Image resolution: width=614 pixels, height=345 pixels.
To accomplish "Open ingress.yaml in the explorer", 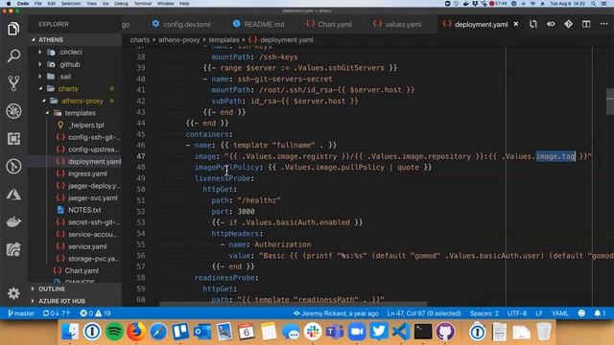I will coord(87,173).
